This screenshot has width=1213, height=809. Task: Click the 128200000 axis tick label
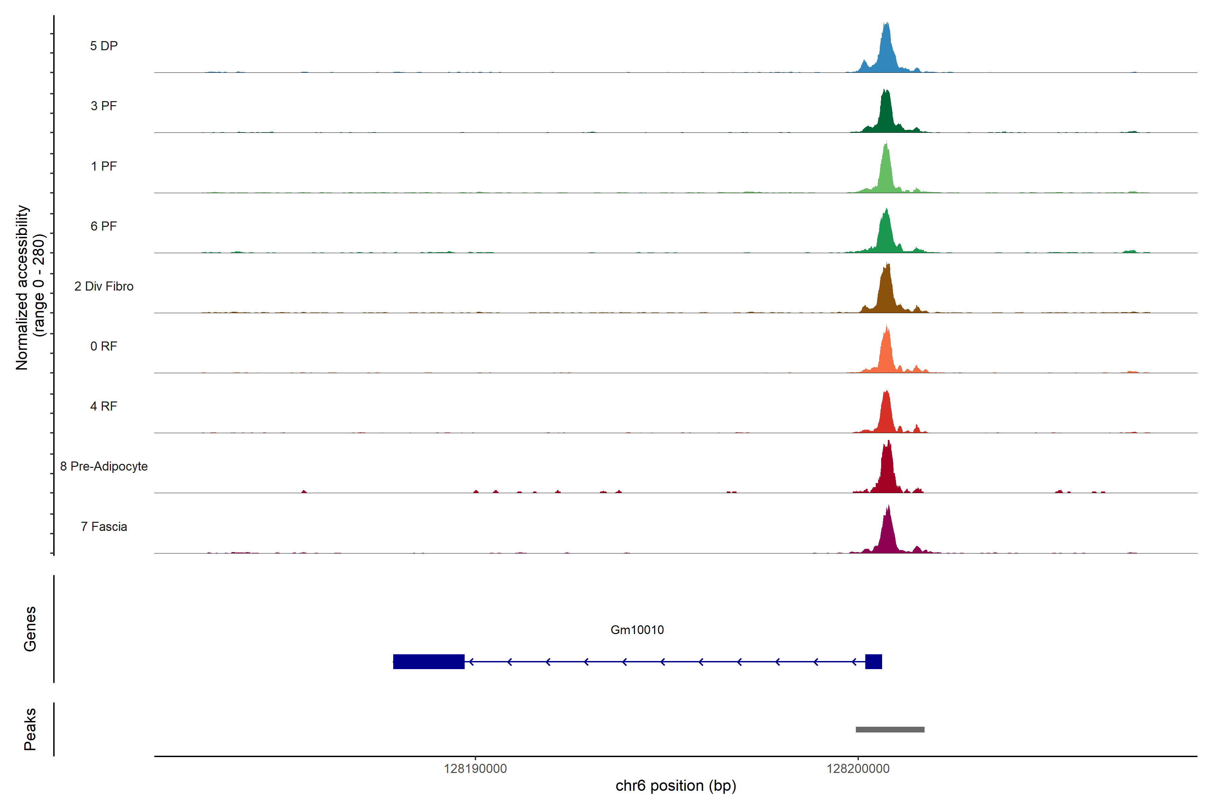858,769
